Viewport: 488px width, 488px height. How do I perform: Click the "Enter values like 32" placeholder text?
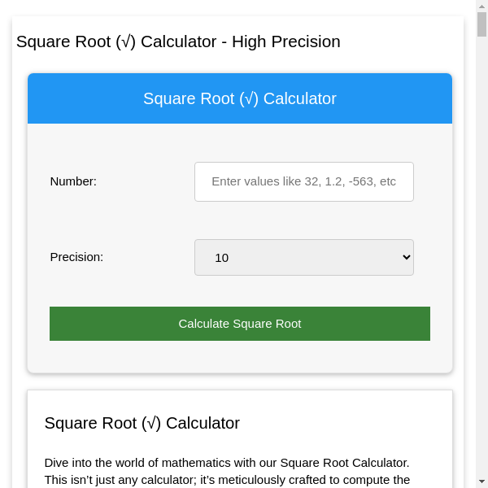(303, 181)
